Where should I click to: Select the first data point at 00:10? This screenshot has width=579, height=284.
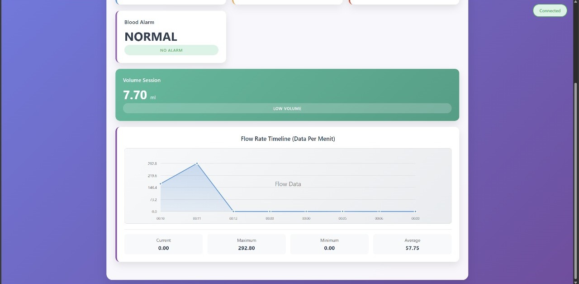point(161,183)
